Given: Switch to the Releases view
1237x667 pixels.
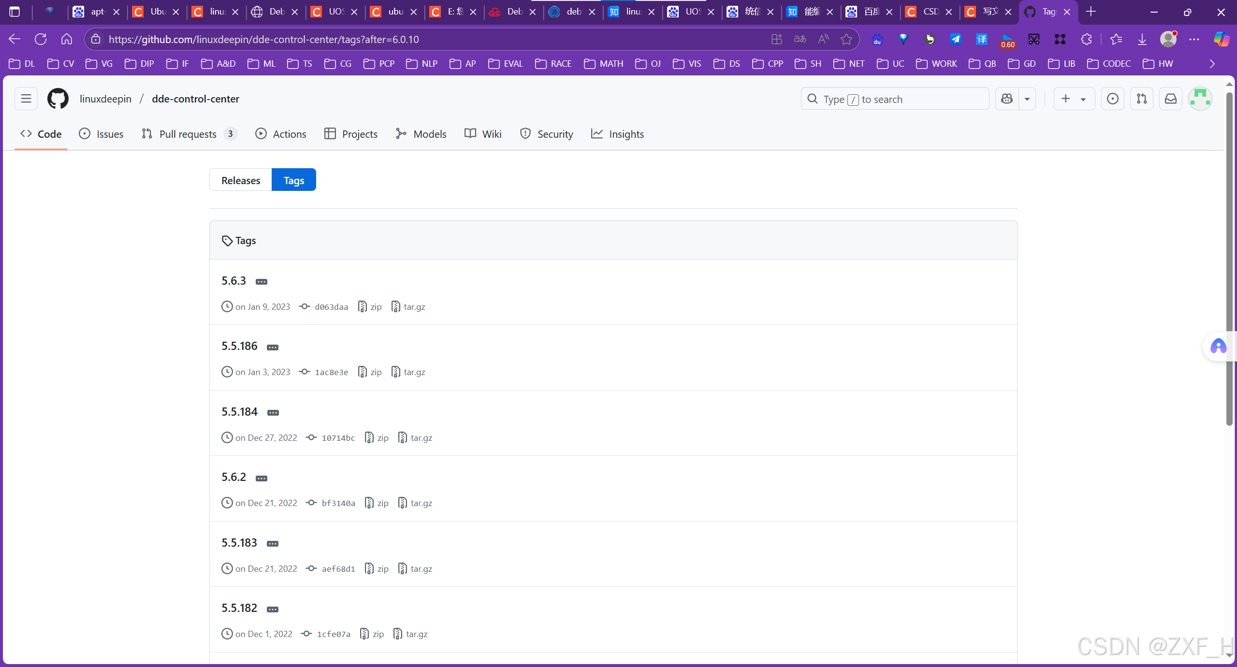Looking at the screenshot, I should pyautogui.click(x=241, y=180).
